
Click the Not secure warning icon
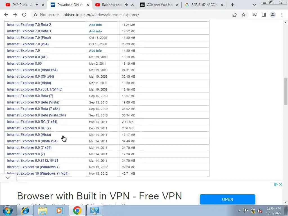pos(35,15)
